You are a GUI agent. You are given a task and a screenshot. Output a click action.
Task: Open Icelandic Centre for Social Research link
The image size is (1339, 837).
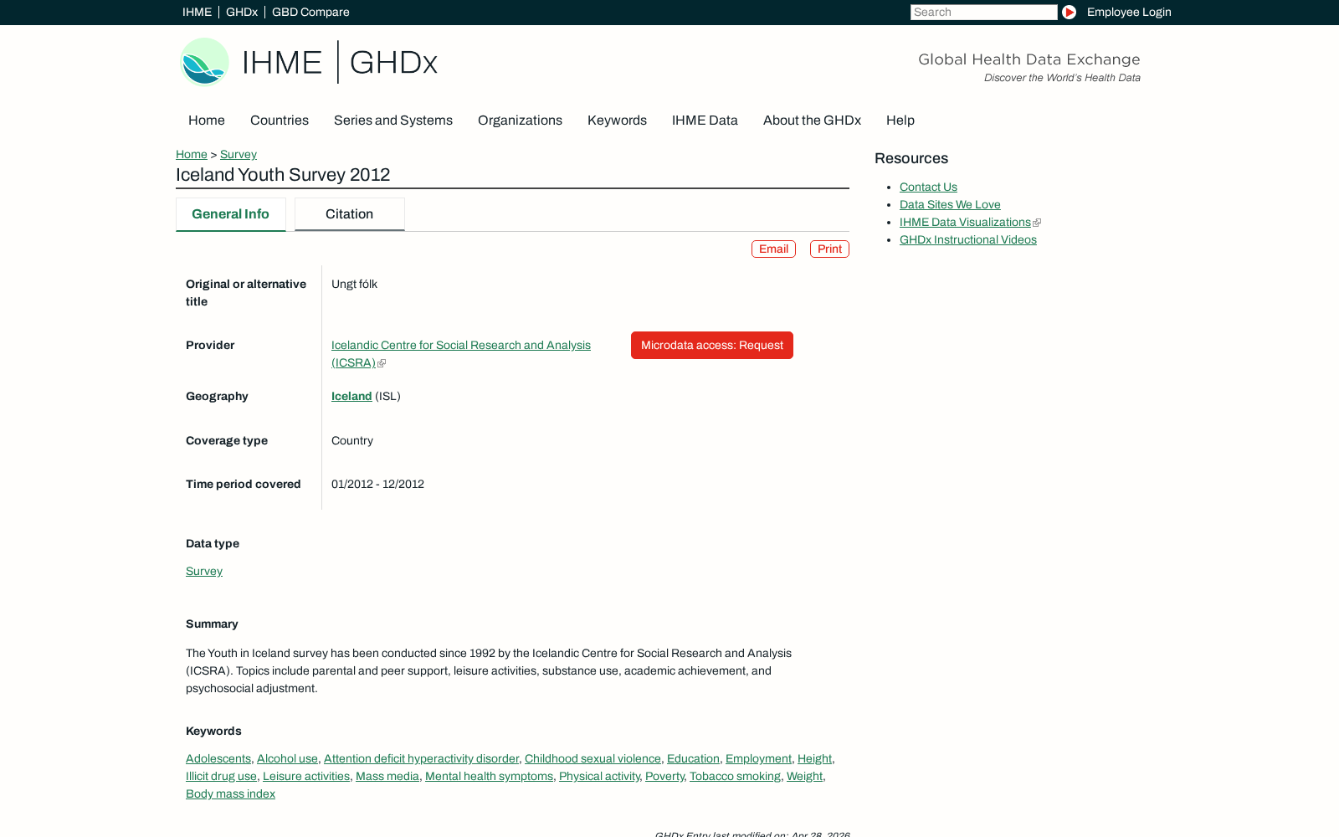(461, 353)
